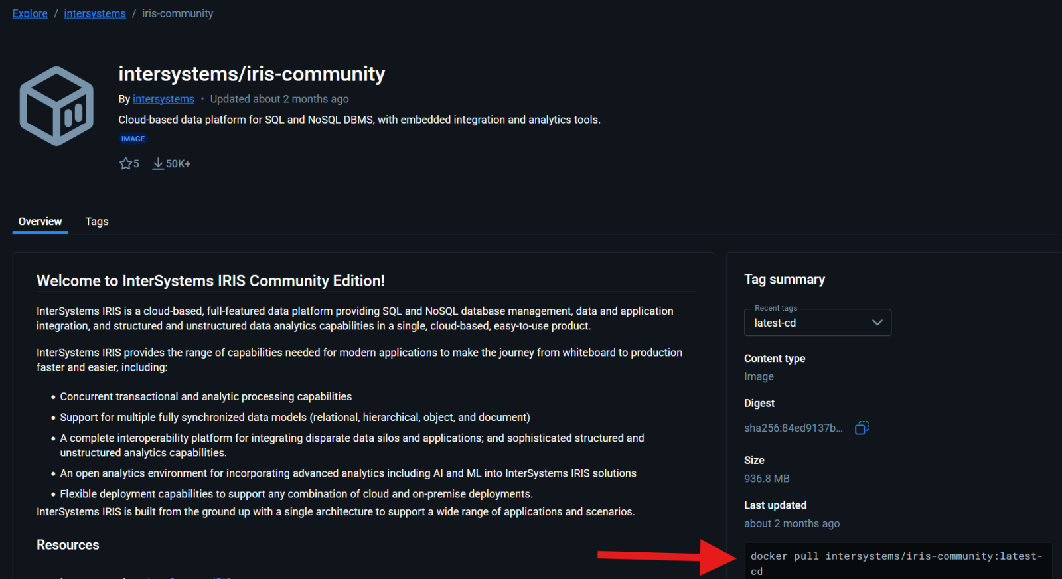This screenshot has height=579, width=1062.
Task: Switch to the Tags tab
Action: [x=96, y=222]
